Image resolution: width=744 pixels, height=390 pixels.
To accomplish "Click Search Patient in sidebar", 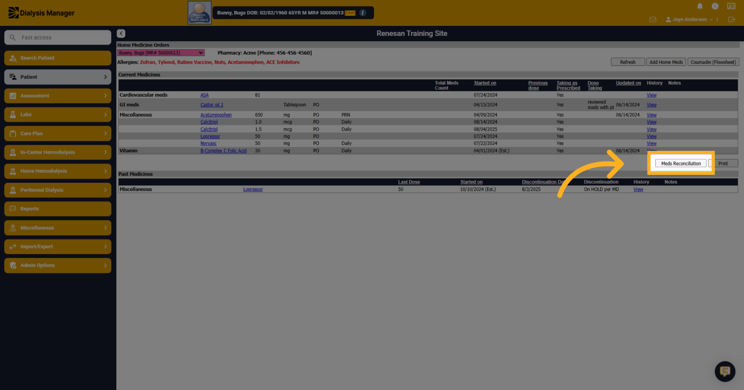I will click(58, 58).
